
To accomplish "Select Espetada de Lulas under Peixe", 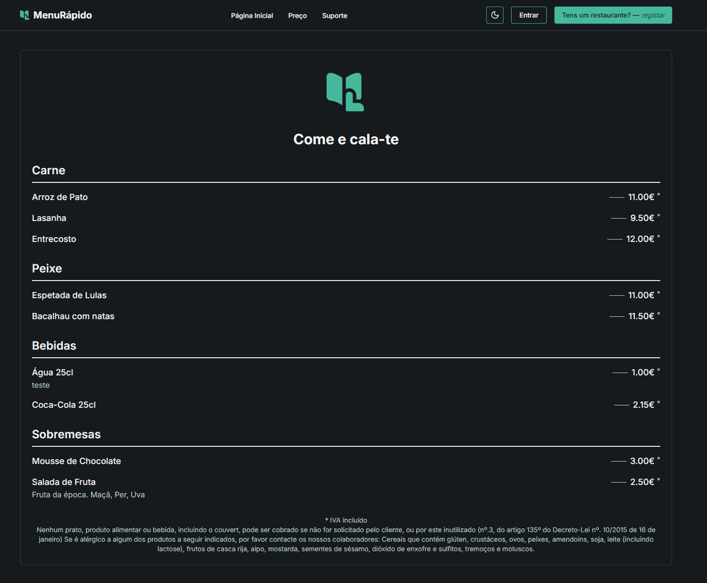I will tap(69, 295).
